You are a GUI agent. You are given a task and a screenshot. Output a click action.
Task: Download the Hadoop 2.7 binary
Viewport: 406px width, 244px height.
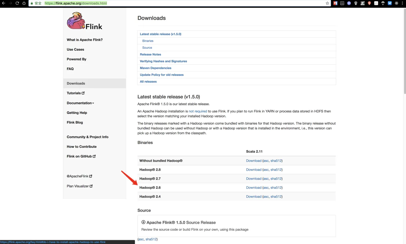254,179
